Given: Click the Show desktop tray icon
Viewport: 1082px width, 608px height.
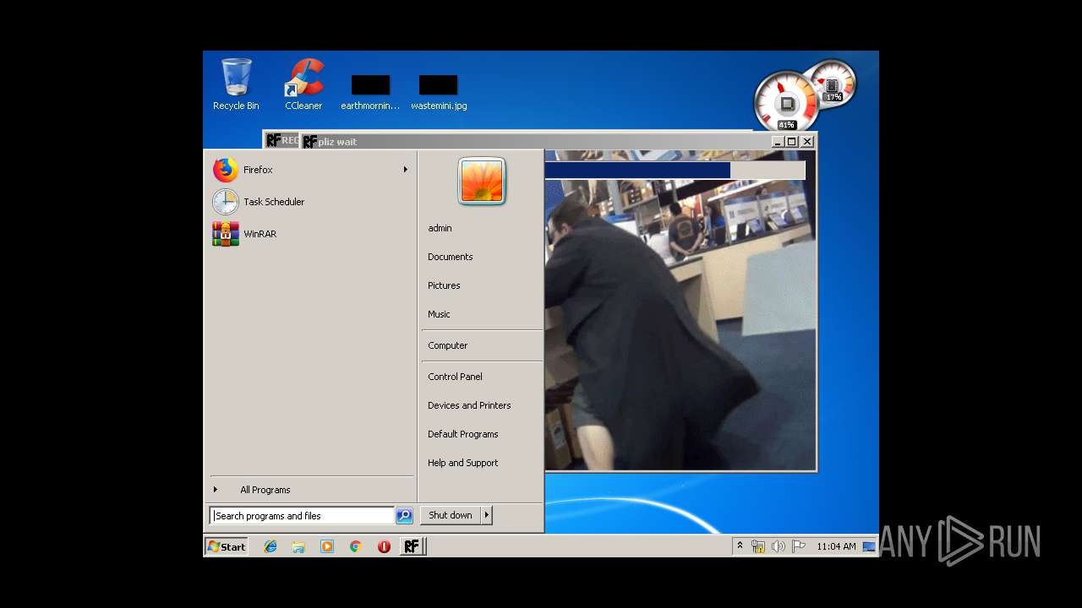Looking at the screenshot, I should (869, 546).
